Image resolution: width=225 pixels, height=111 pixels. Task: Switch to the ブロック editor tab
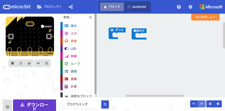pos(112,7)
